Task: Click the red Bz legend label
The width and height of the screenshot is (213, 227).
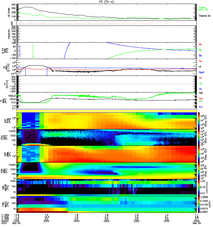Action: (x=201, y=44)
